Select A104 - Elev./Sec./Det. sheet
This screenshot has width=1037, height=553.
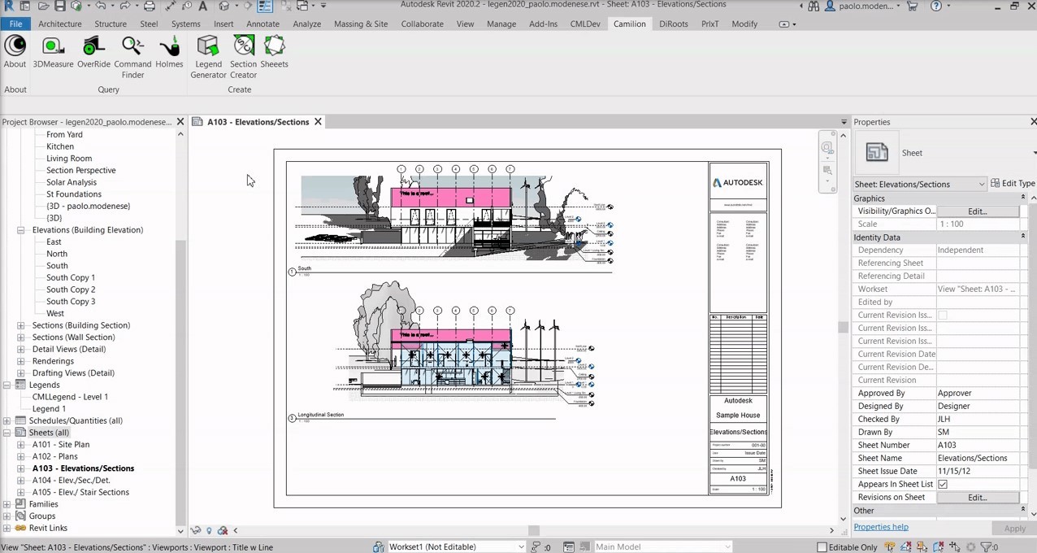coord(71,480)
